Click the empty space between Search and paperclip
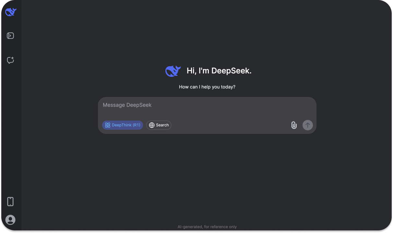 tap(230, 125)
